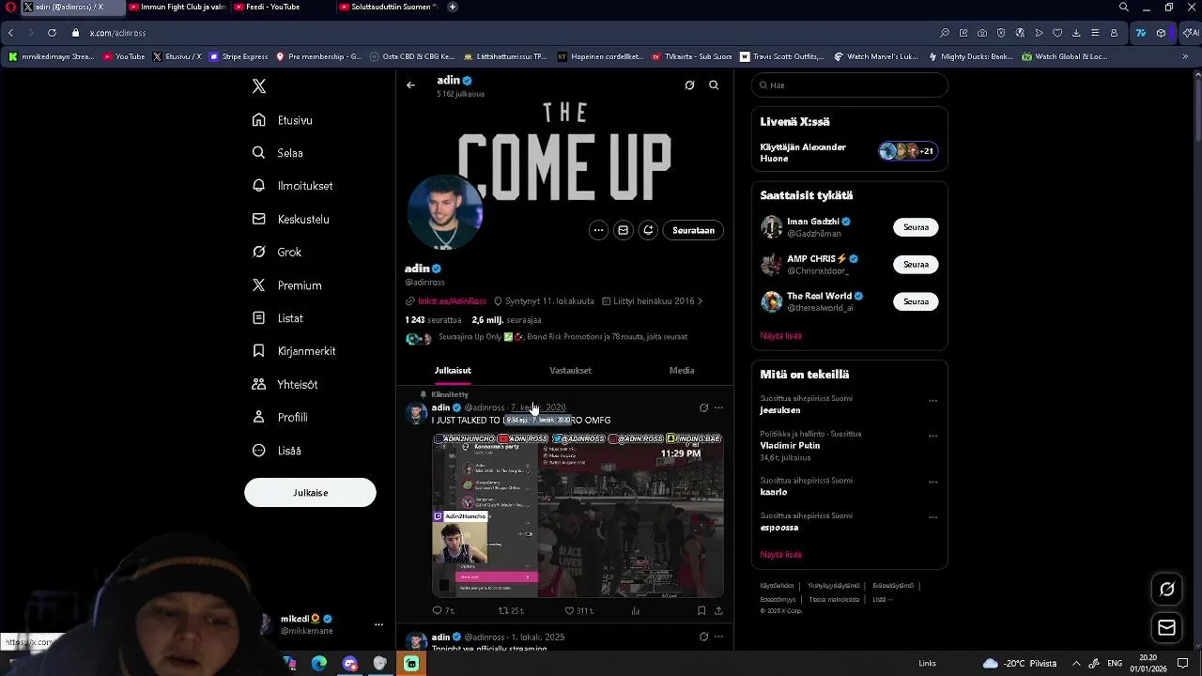The width and height of the screenshot is (1202, 676).
Task: Open Yhteisöt communities
Action: tap(285, 384)
